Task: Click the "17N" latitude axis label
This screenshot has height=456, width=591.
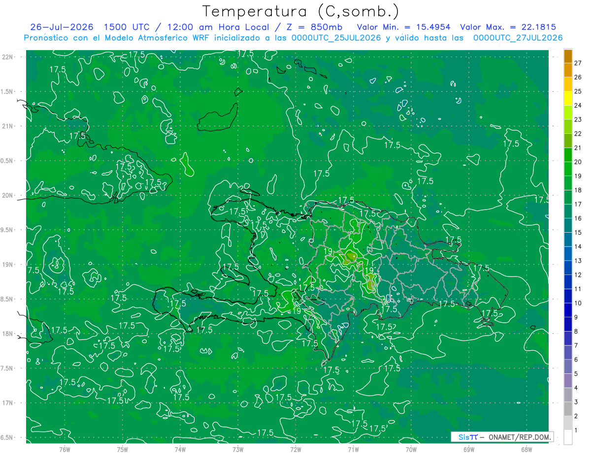Action: click(8, 403)
